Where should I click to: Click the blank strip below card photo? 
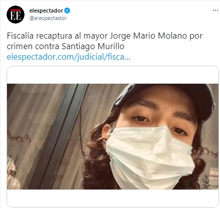113,198
